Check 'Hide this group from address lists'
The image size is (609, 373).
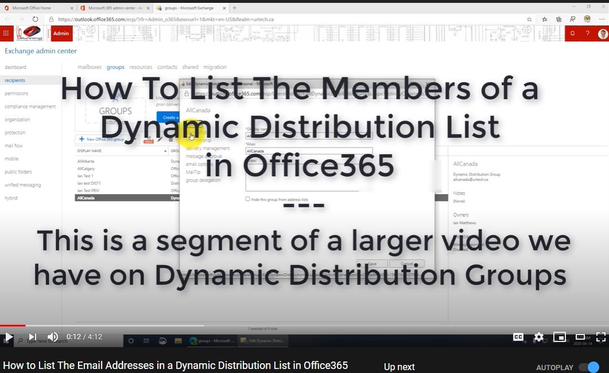(248, 199)
